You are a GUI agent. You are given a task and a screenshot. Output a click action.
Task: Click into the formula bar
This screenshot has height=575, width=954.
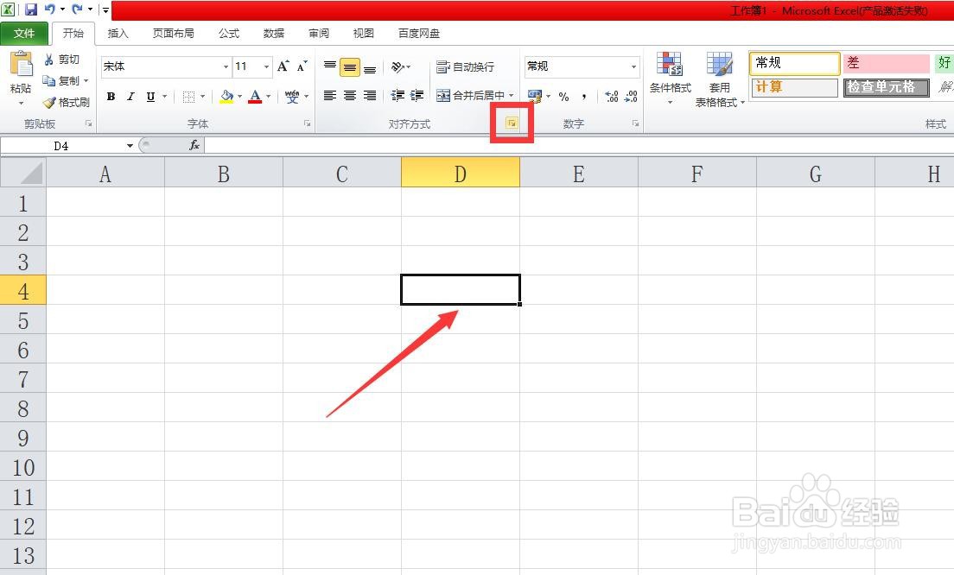click(x=579, y=145)
